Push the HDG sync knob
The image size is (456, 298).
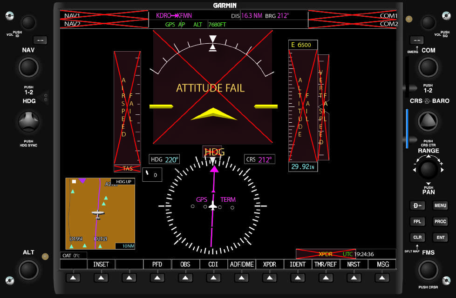point(28,122)
